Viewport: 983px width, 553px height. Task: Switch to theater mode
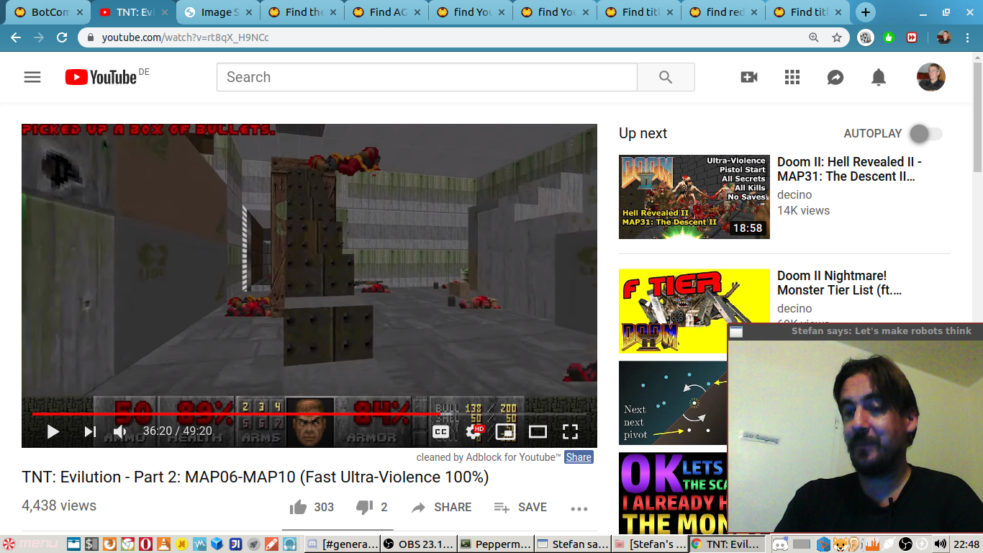click(x=538, y=431)
